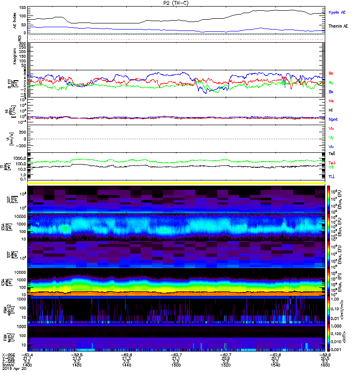Click the blue Bx legend entry
The height and width of the screenshot is (375, 352).
[331, 91]
